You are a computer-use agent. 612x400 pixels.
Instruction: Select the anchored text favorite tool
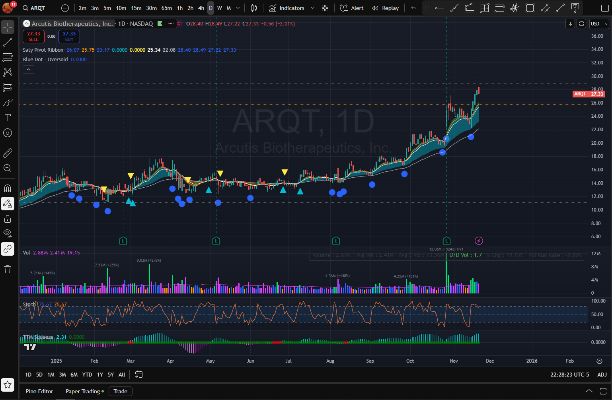[x=575, y=8]
